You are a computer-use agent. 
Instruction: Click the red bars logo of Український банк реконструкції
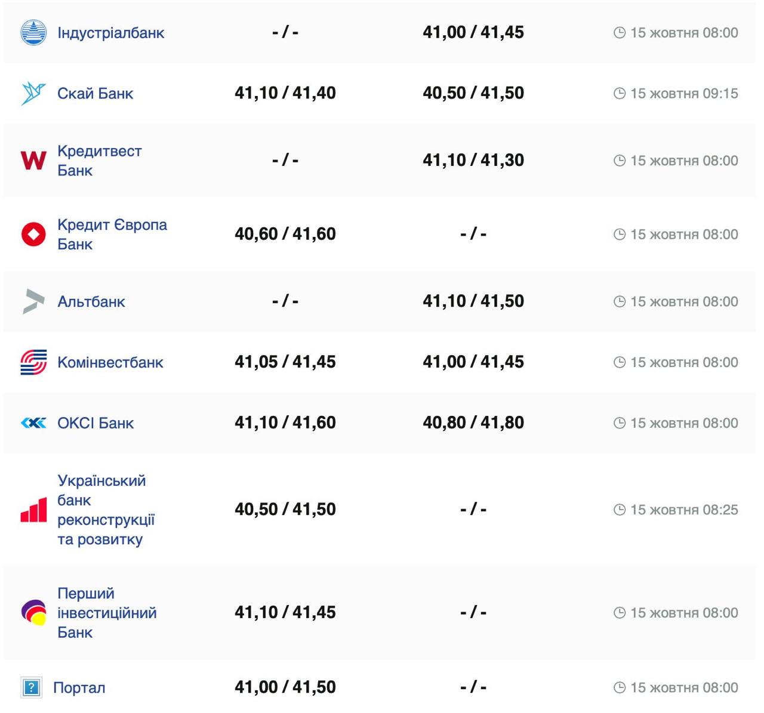coord(33,510)
